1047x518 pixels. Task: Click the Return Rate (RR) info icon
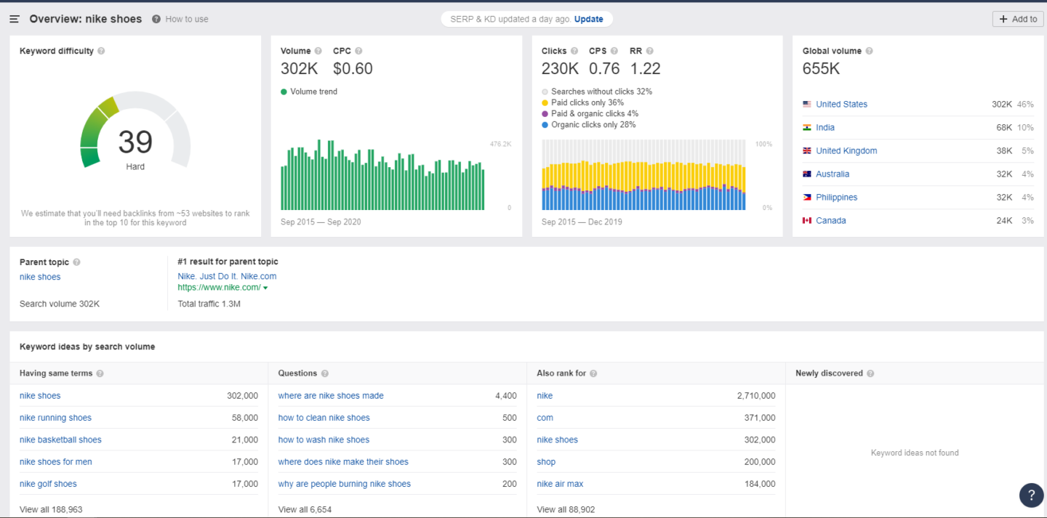(x=649, y=51)
